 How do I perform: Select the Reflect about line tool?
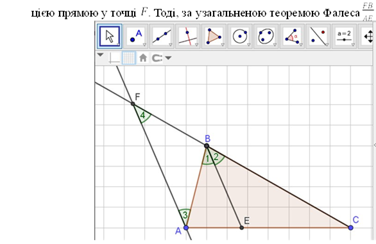point(318,37)
